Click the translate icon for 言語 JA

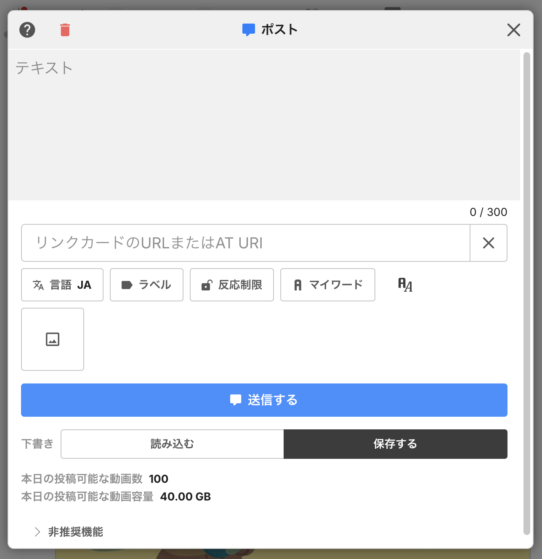(x=38, y=285)
